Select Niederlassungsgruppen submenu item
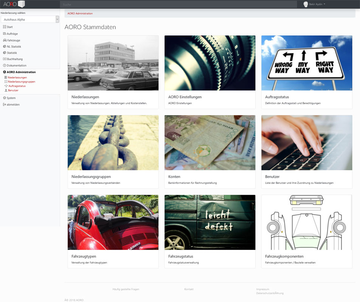 22,82
